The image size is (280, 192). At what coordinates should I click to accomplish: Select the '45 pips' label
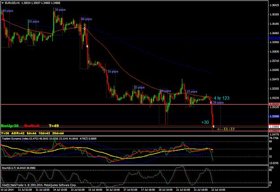165,91
